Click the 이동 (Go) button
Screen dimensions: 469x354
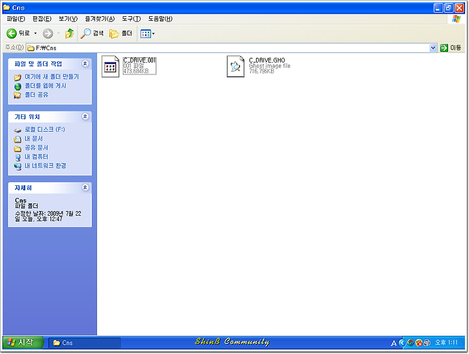pyautogui.click(x=451, y=48)
